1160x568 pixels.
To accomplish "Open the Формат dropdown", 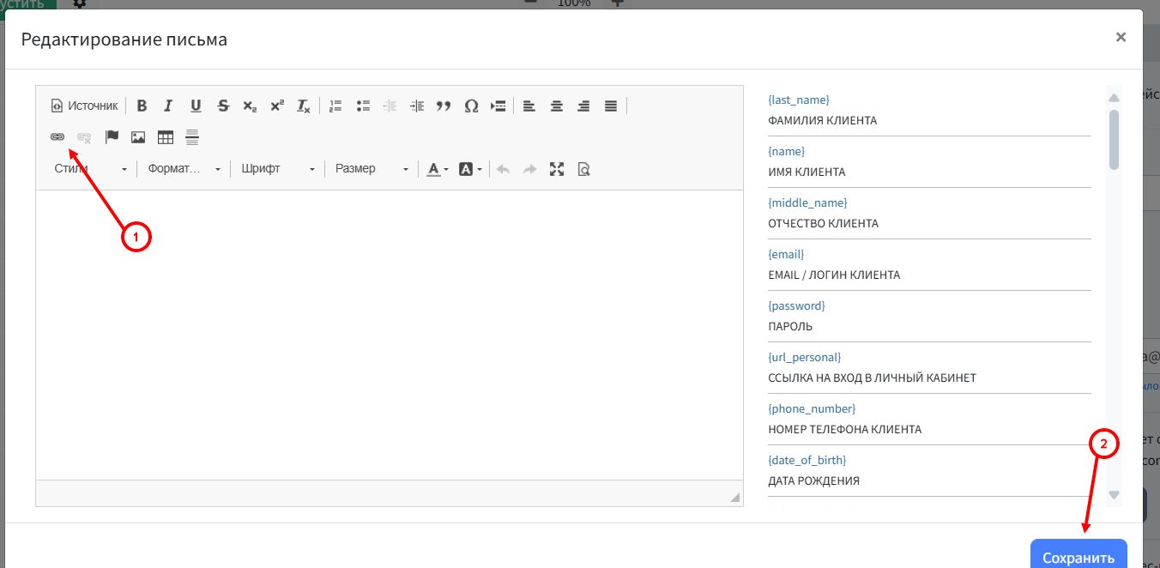I will [184, 169].
